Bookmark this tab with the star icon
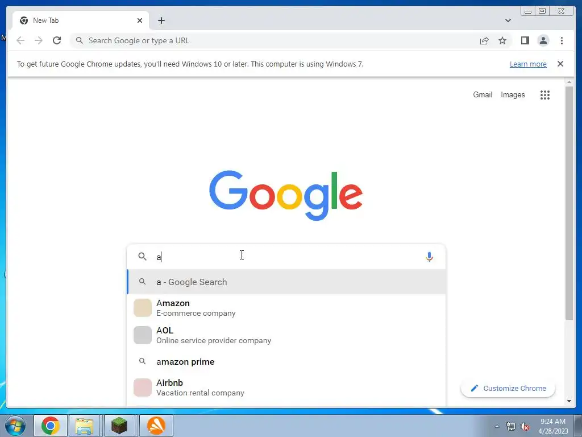The width and height of the screenshot is (582, 437). (502, 40)
